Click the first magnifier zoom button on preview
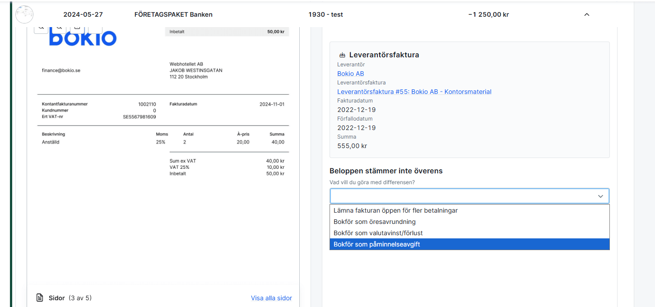The image size is (655, 307). (41, 28)
